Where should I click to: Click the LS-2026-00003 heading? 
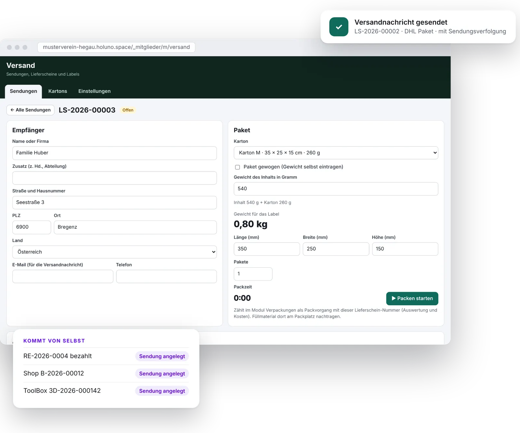(87, 110)
